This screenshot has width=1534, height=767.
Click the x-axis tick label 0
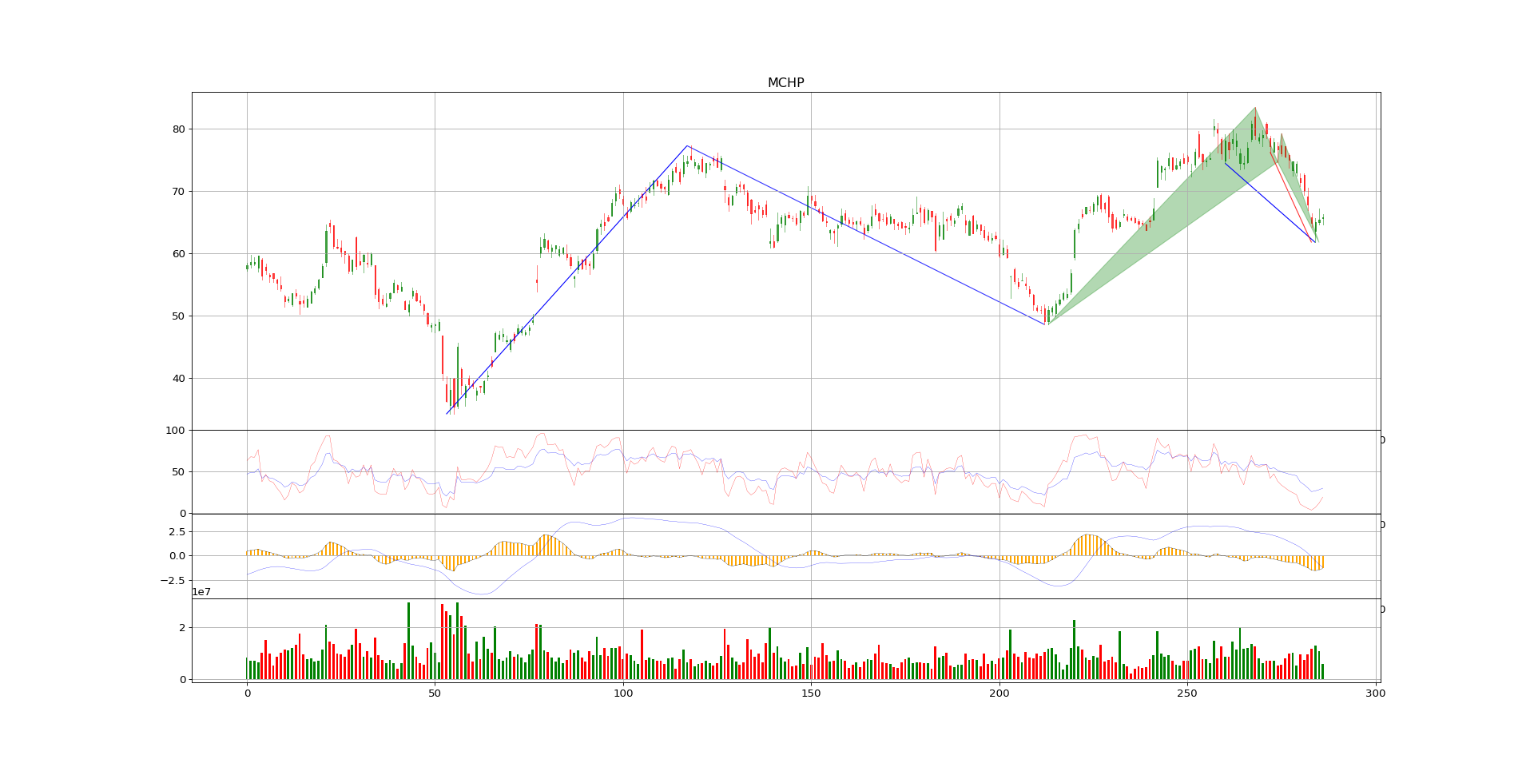[x=247, y=694]
